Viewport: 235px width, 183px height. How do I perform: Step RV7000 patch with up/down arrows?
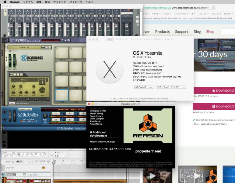coord(62,40)
